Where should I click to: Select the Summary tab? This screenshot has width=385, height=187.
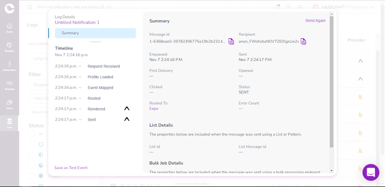point(95,33)
